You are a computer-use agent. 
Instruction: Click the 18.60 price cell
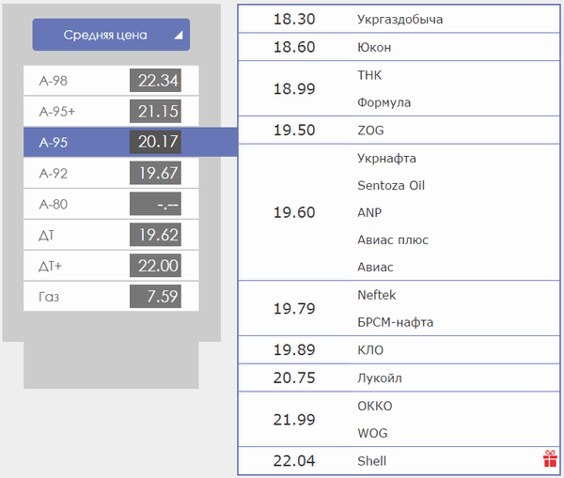(x=294, y=48)
